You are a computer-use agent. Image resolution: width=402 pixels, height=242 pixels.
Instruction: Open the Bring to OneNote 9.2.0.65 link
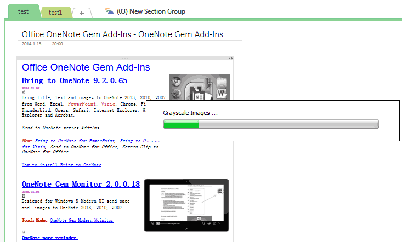(75, 80)
